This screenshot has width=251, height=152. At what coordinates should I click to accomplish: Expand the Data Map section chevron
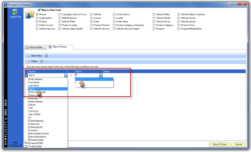(x=28, y=56)
